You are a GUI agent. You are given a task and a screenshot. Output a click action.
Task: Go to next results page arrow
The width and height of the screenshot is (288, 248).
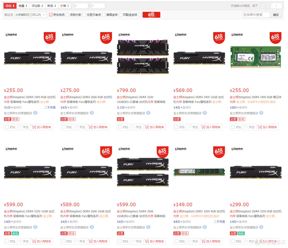(x=277, y=6)
